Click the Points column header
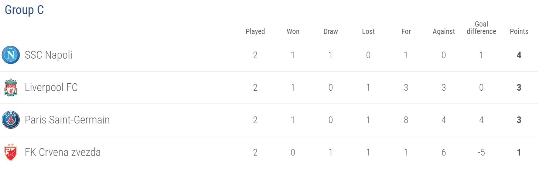Screen dimensions: 539x171 click(x=519, y=31)
